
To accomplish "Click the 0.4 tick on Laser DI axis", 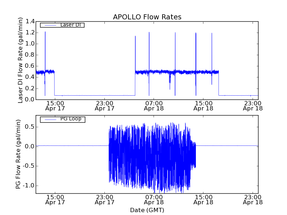I will [x=30, y=77].
